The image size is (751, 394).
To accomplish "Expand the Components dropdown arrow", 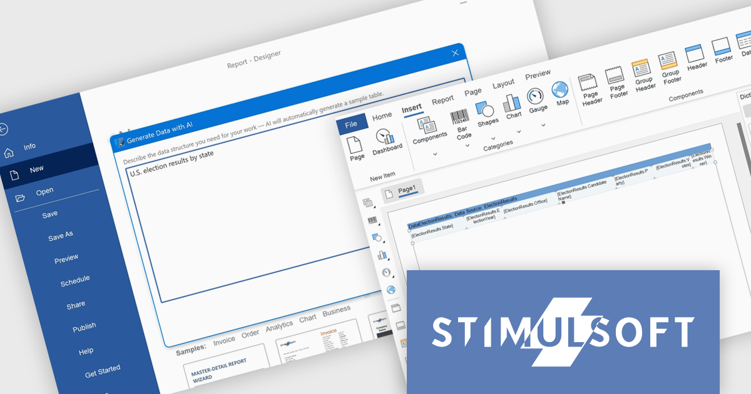I will pyautogui.click(x=436, y=154).
